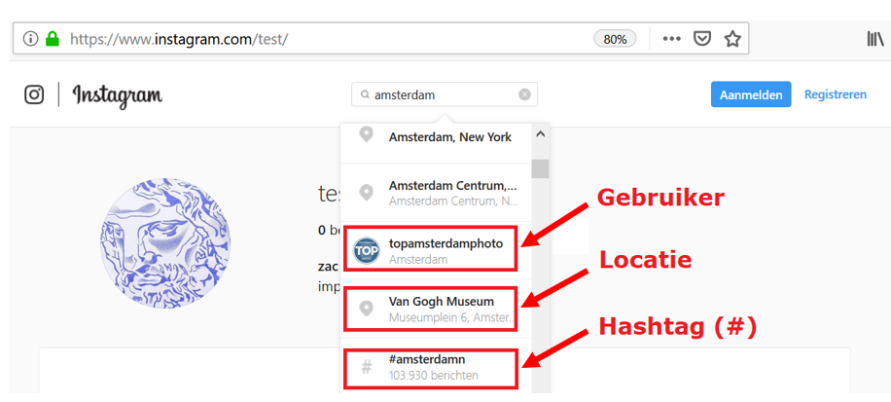Click the pin icon beside Amsterdam Centrum
Viewport: 891px width, 402px height.
point(367,192)
